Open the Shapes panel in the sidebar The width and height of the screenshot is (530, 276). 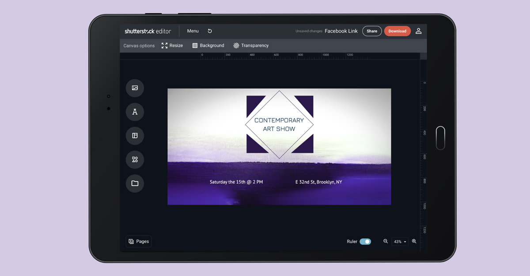[x=135, y=159]
